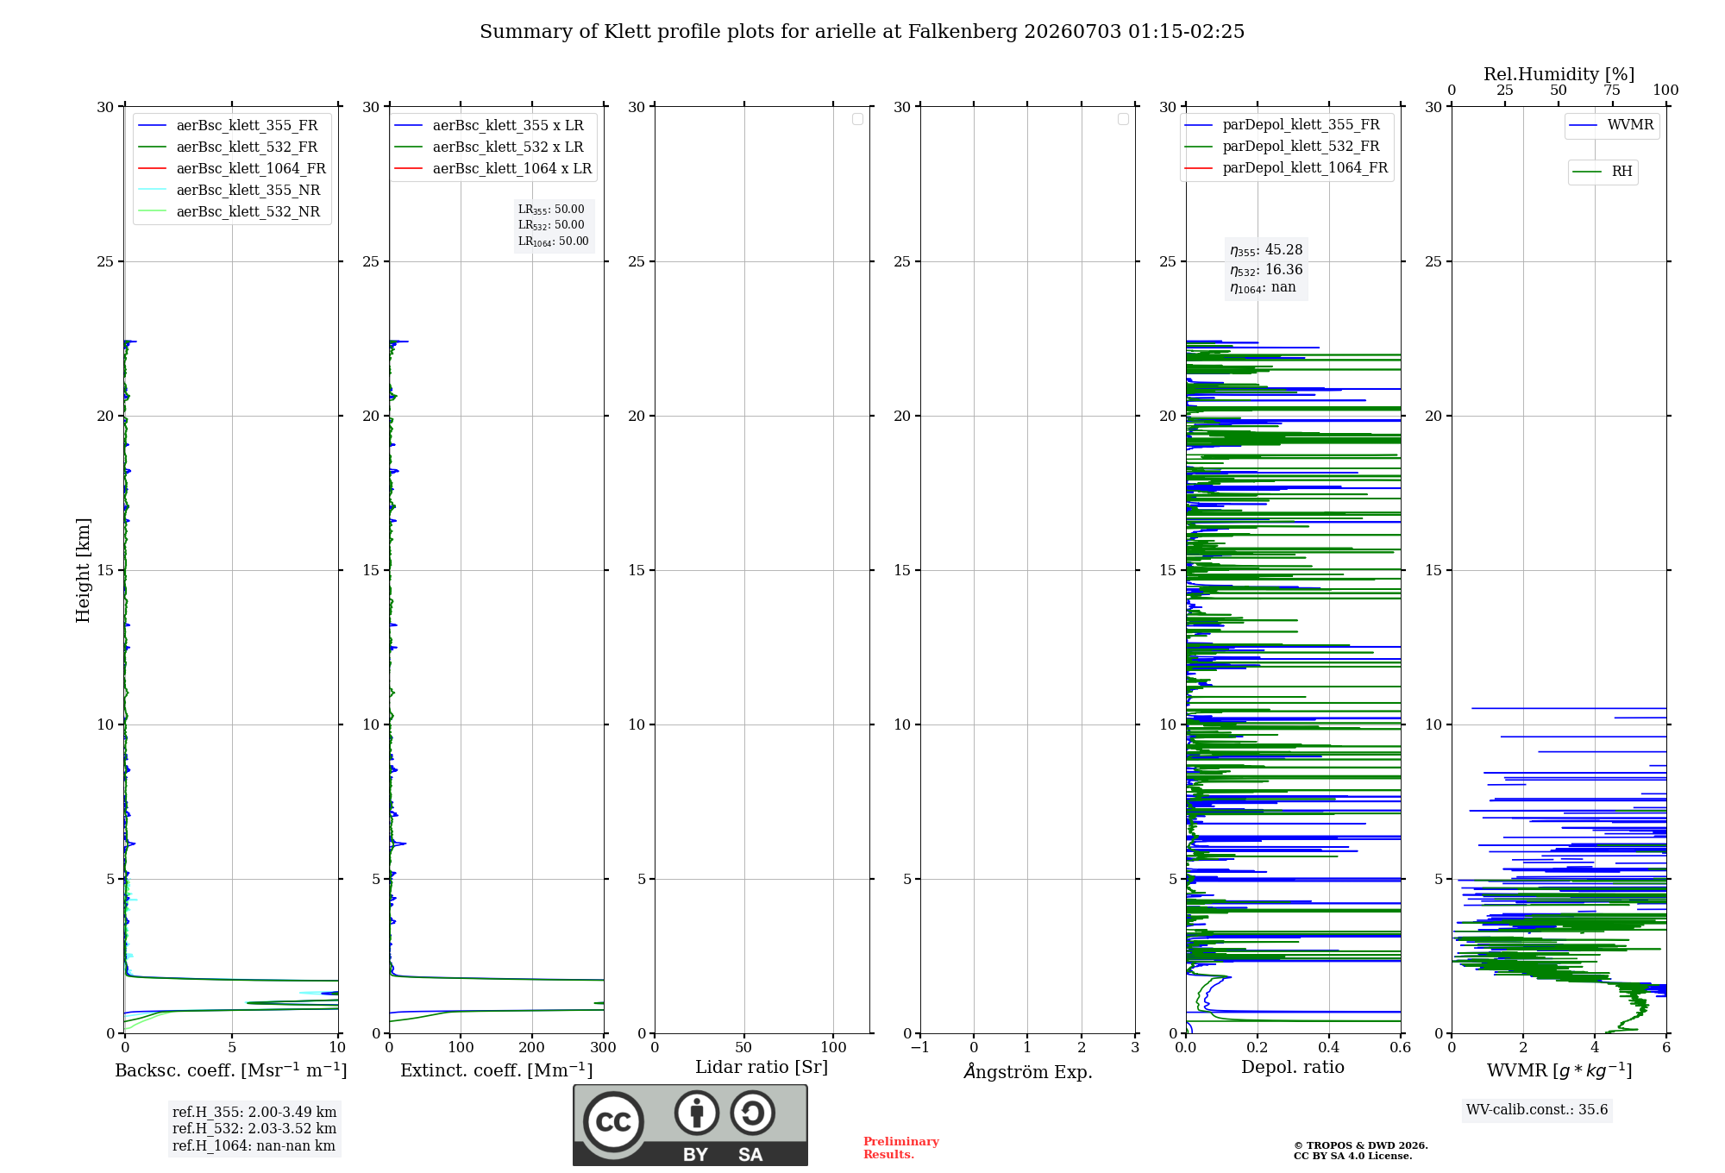This screenshot has height=1173, width=1725.
Task: Click the WVMR legend entry
Action: [x=1611, y=125]
